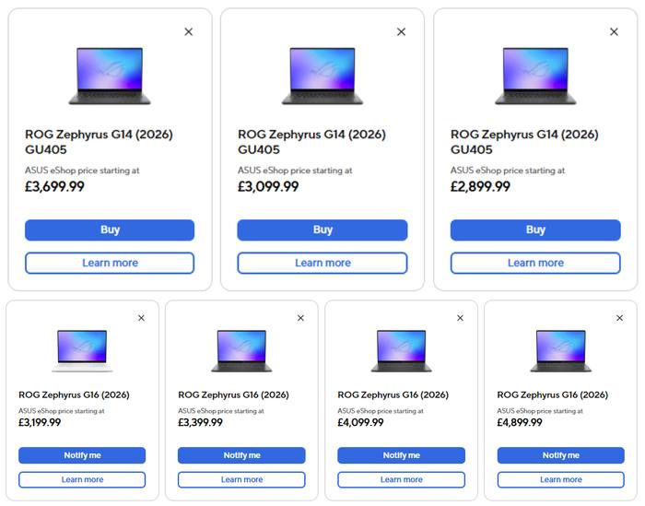The width and height of the screenshot is (645, 506).
Task: Learn more about the £4,099.99 G16
Action: [x=402, y=479]
